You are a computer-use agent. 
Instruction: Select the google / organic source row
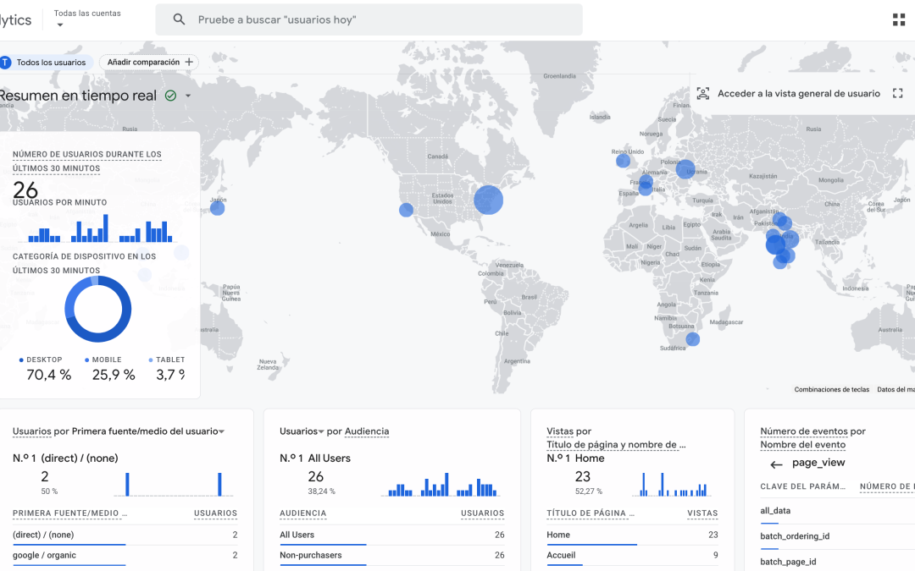click(44, 555)
